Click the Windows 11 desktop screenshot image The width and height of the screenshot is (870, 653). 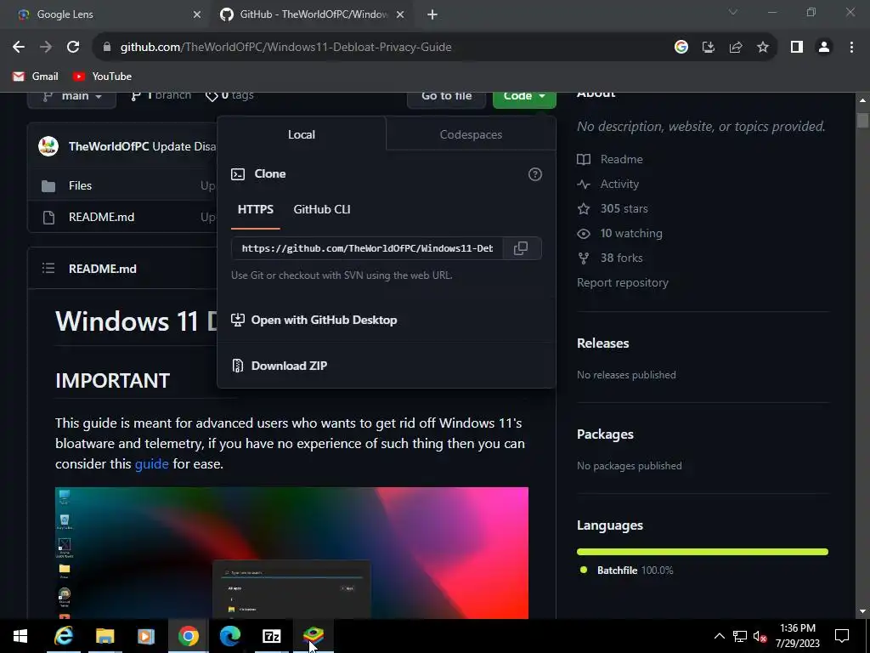(x=292, y=553)
